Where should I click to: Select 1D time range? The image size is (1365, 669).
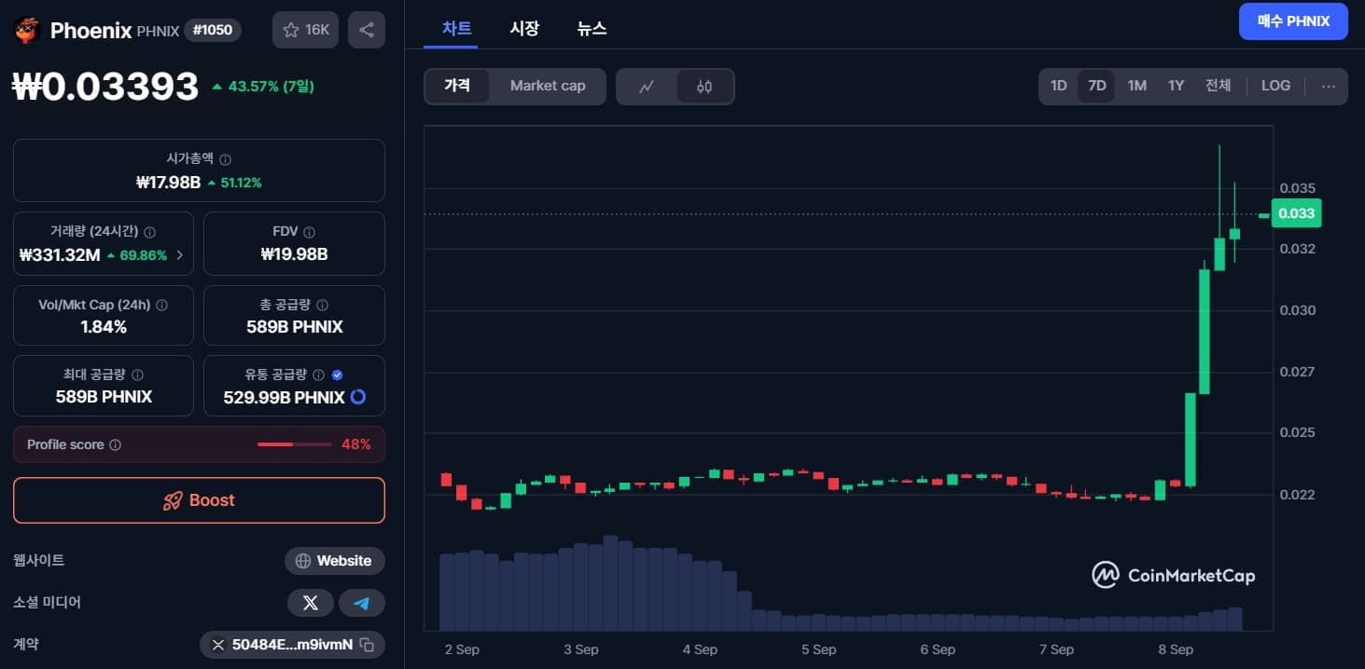pos(1058,86)
